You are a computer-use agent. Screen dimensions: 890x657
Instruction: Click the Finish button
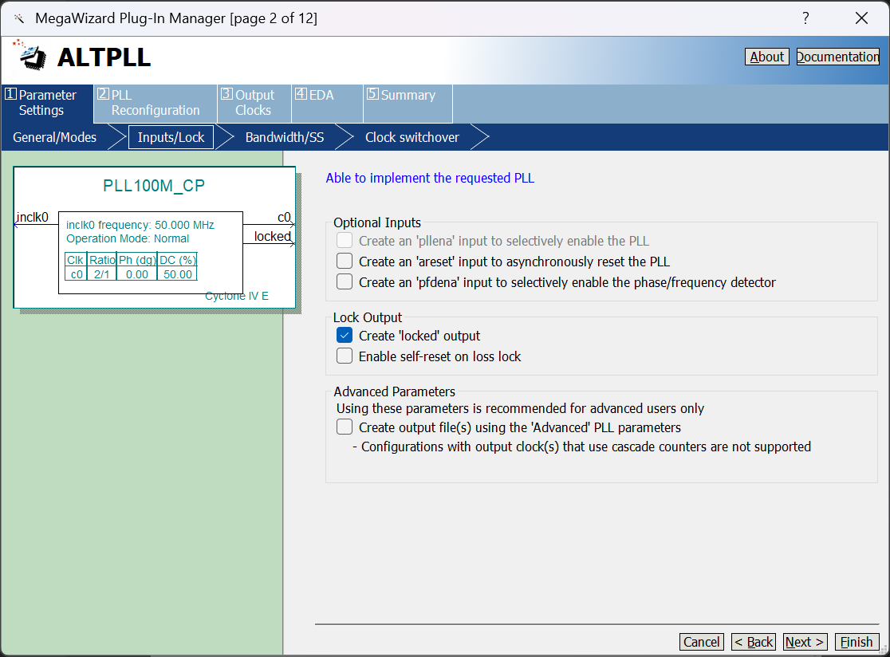[x=857, y=642]
